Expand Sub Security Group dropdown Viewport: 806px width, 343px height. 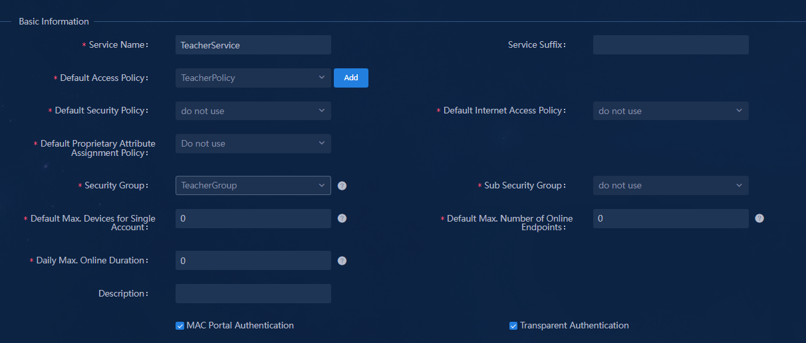(671, 185)
